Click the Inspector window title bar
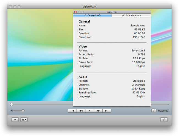Viewport: 179px width, 136px height. pos(112,12)
